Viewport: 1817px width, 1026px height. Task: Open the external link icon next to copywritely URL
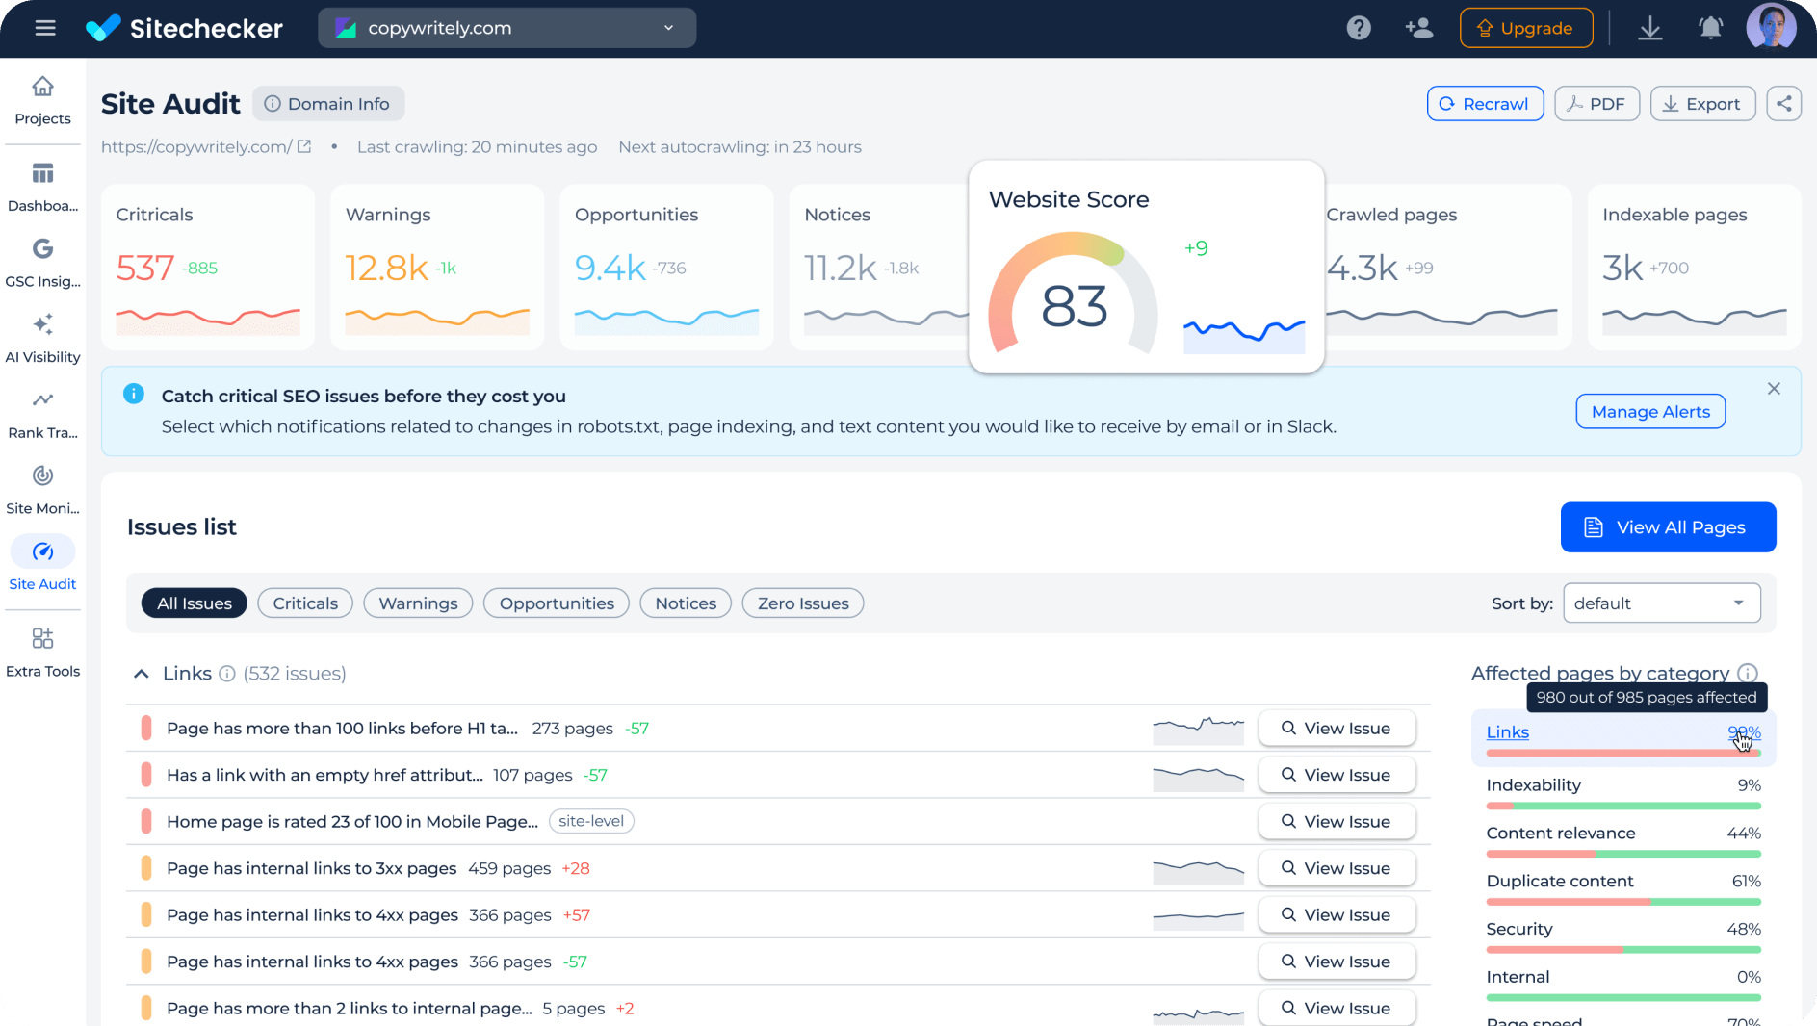(x=304, y=146)
